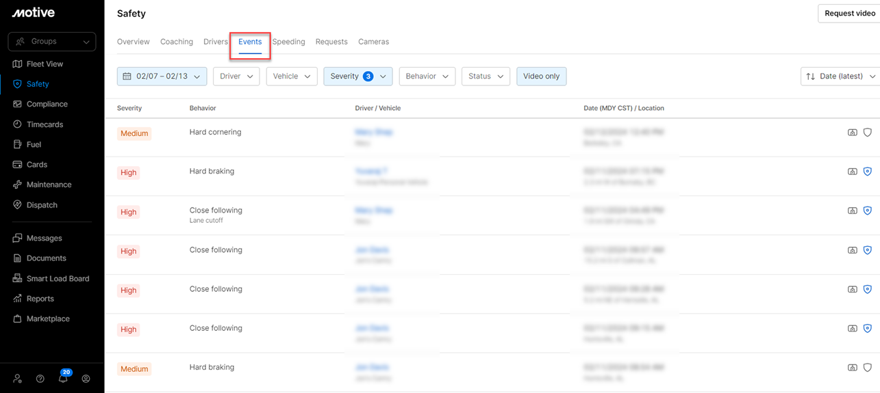Open the Date (latest) sort dropdown

pos(840,76)
